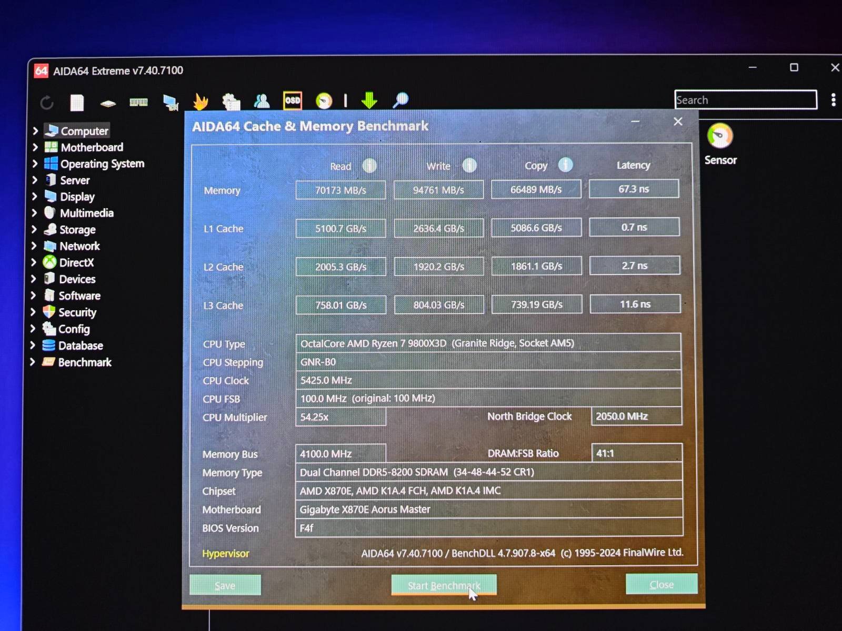
Task: Expand the Display tree node arrow
Action: click(35, 196)
